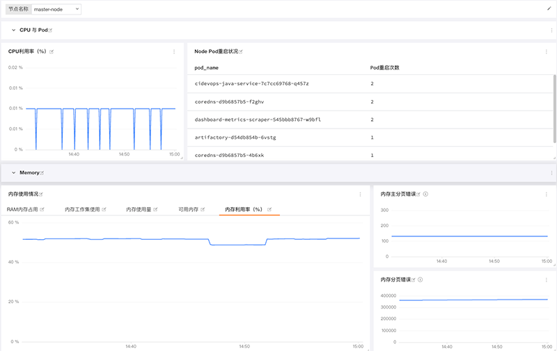Click the cidevops-java-service pod row
The image size is (557, 351).
click(x=370, y=83)
